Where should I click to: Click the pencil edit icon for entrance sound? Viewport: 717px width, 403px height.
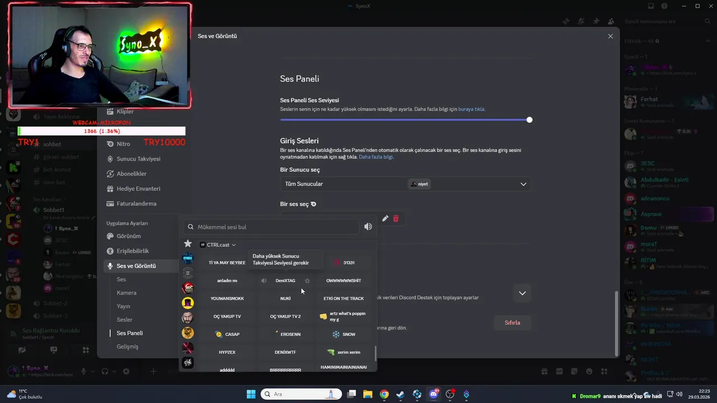[385, 218]
